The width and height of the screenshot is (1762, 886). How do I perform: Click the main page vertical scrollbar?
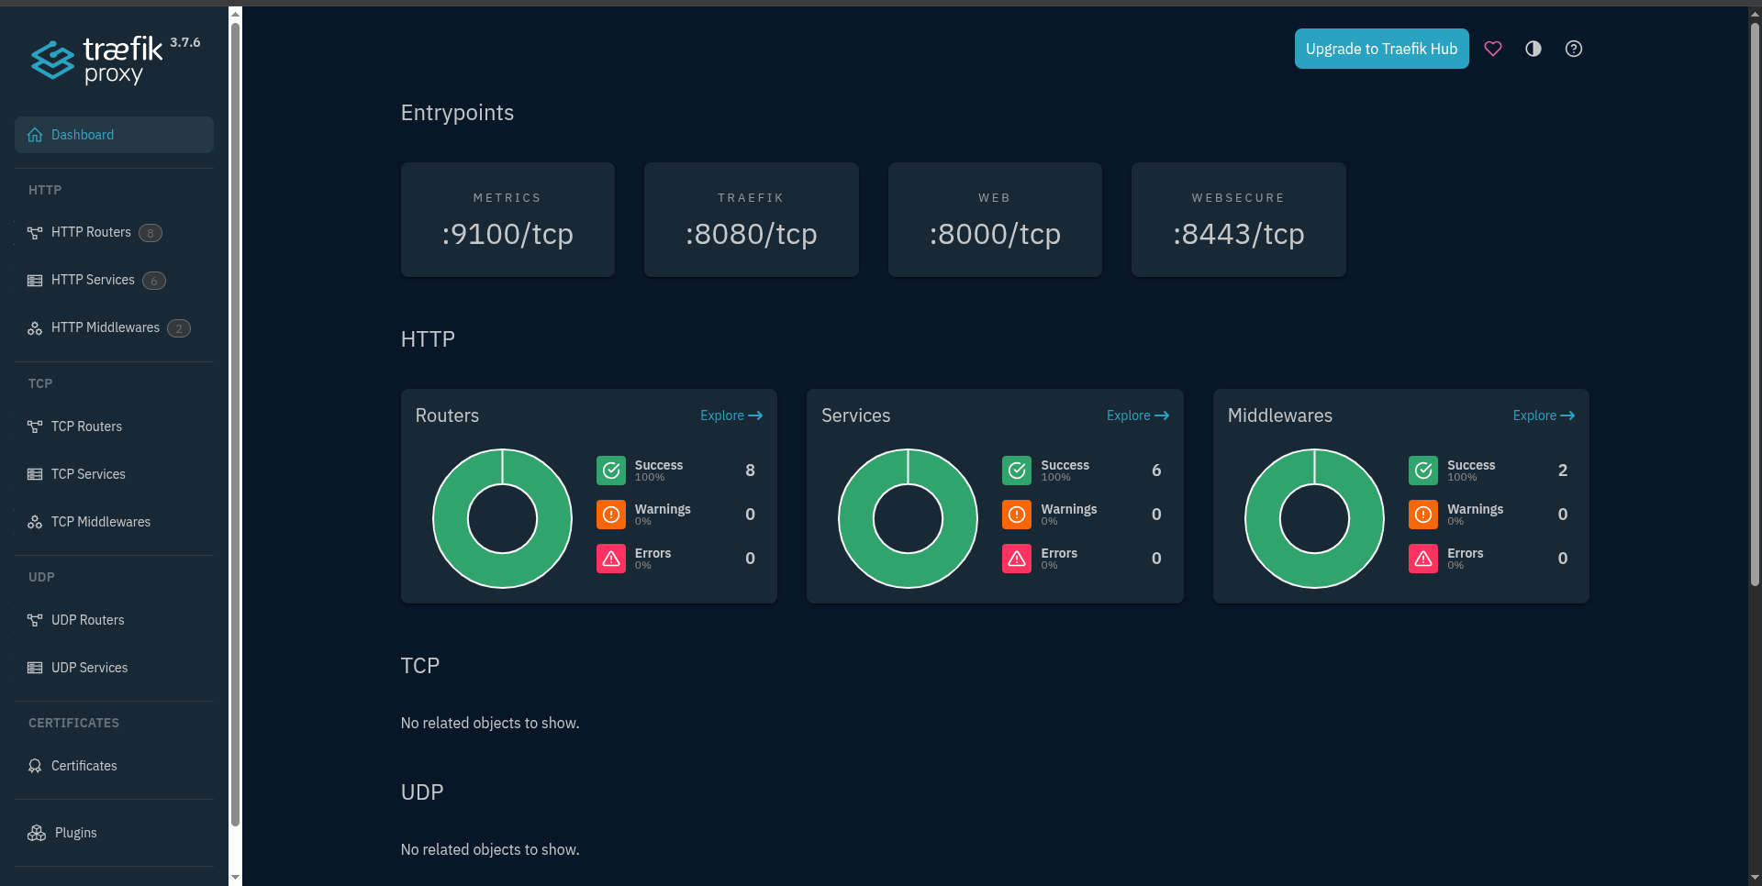click(1755, 303)
